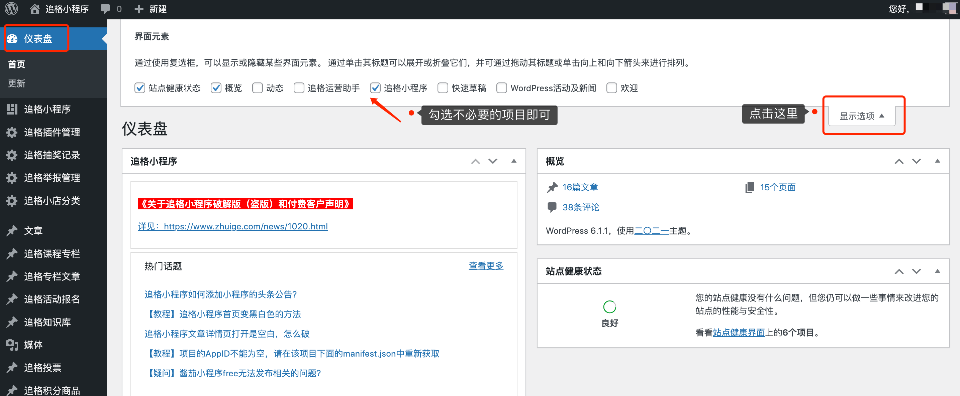
Task: Open AppID不能为空 manifest.json tutorial link
Action: tap(292, 354)
